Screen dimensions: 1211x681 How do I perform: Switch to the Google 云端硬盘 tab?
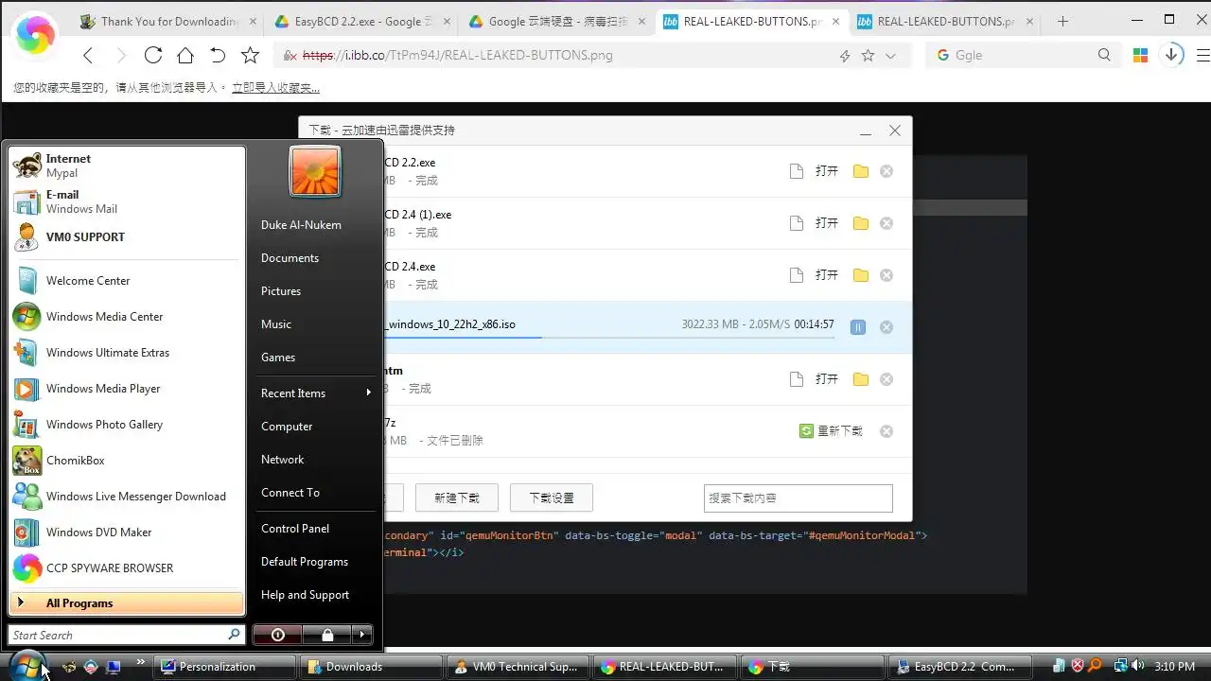[x=555, y=21]
